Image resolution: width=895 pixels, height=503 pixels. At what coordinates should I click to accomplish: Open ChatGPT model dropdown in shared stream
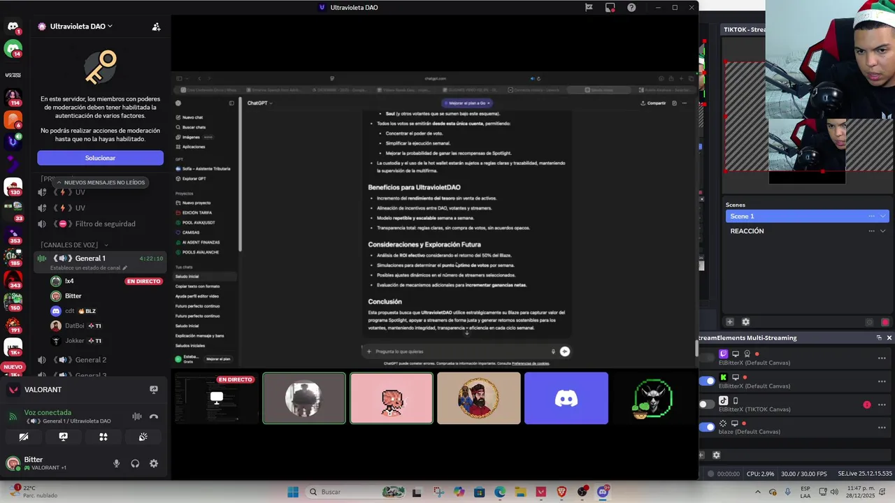click(x=259, y=103)
